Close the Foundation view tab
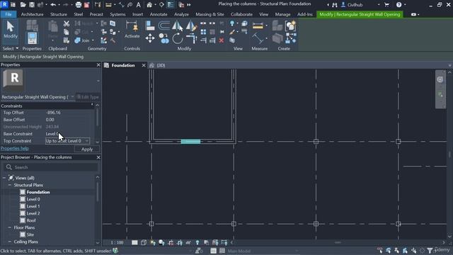The height and width of the screenshot is (255, 453). (144, 65)
